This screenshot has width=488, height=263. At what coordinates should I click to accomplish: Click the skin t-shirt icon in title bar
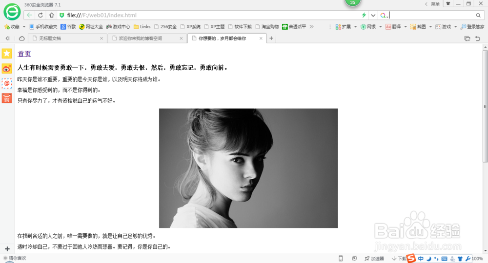[448, 4]
